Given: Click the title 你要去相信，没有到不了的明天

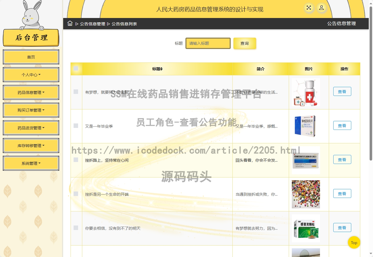Looking at the screenshot, I should point(113,228).
